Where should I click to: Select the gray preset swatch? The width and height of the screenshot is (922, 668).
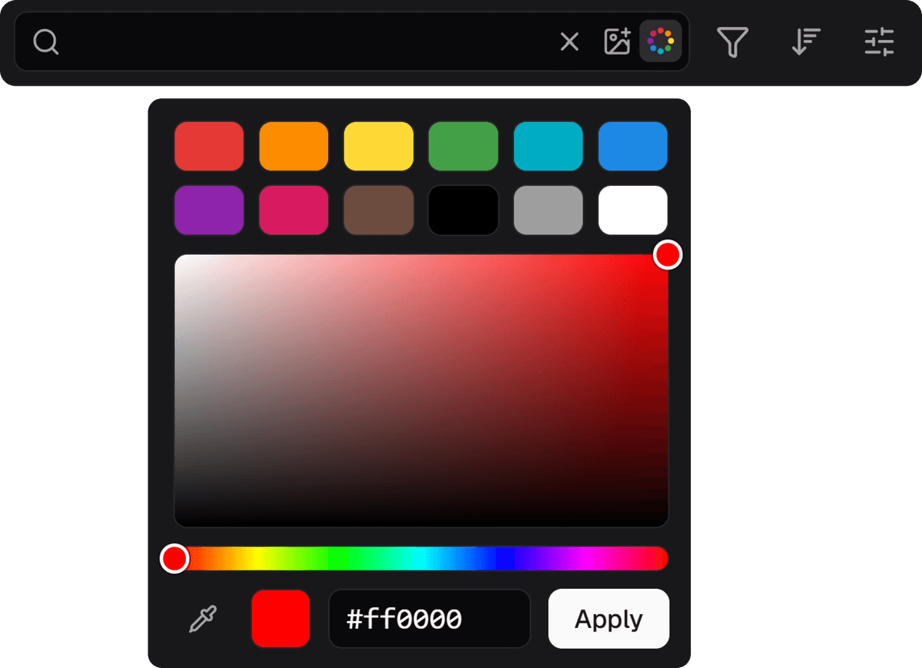(x=549, y=210)
